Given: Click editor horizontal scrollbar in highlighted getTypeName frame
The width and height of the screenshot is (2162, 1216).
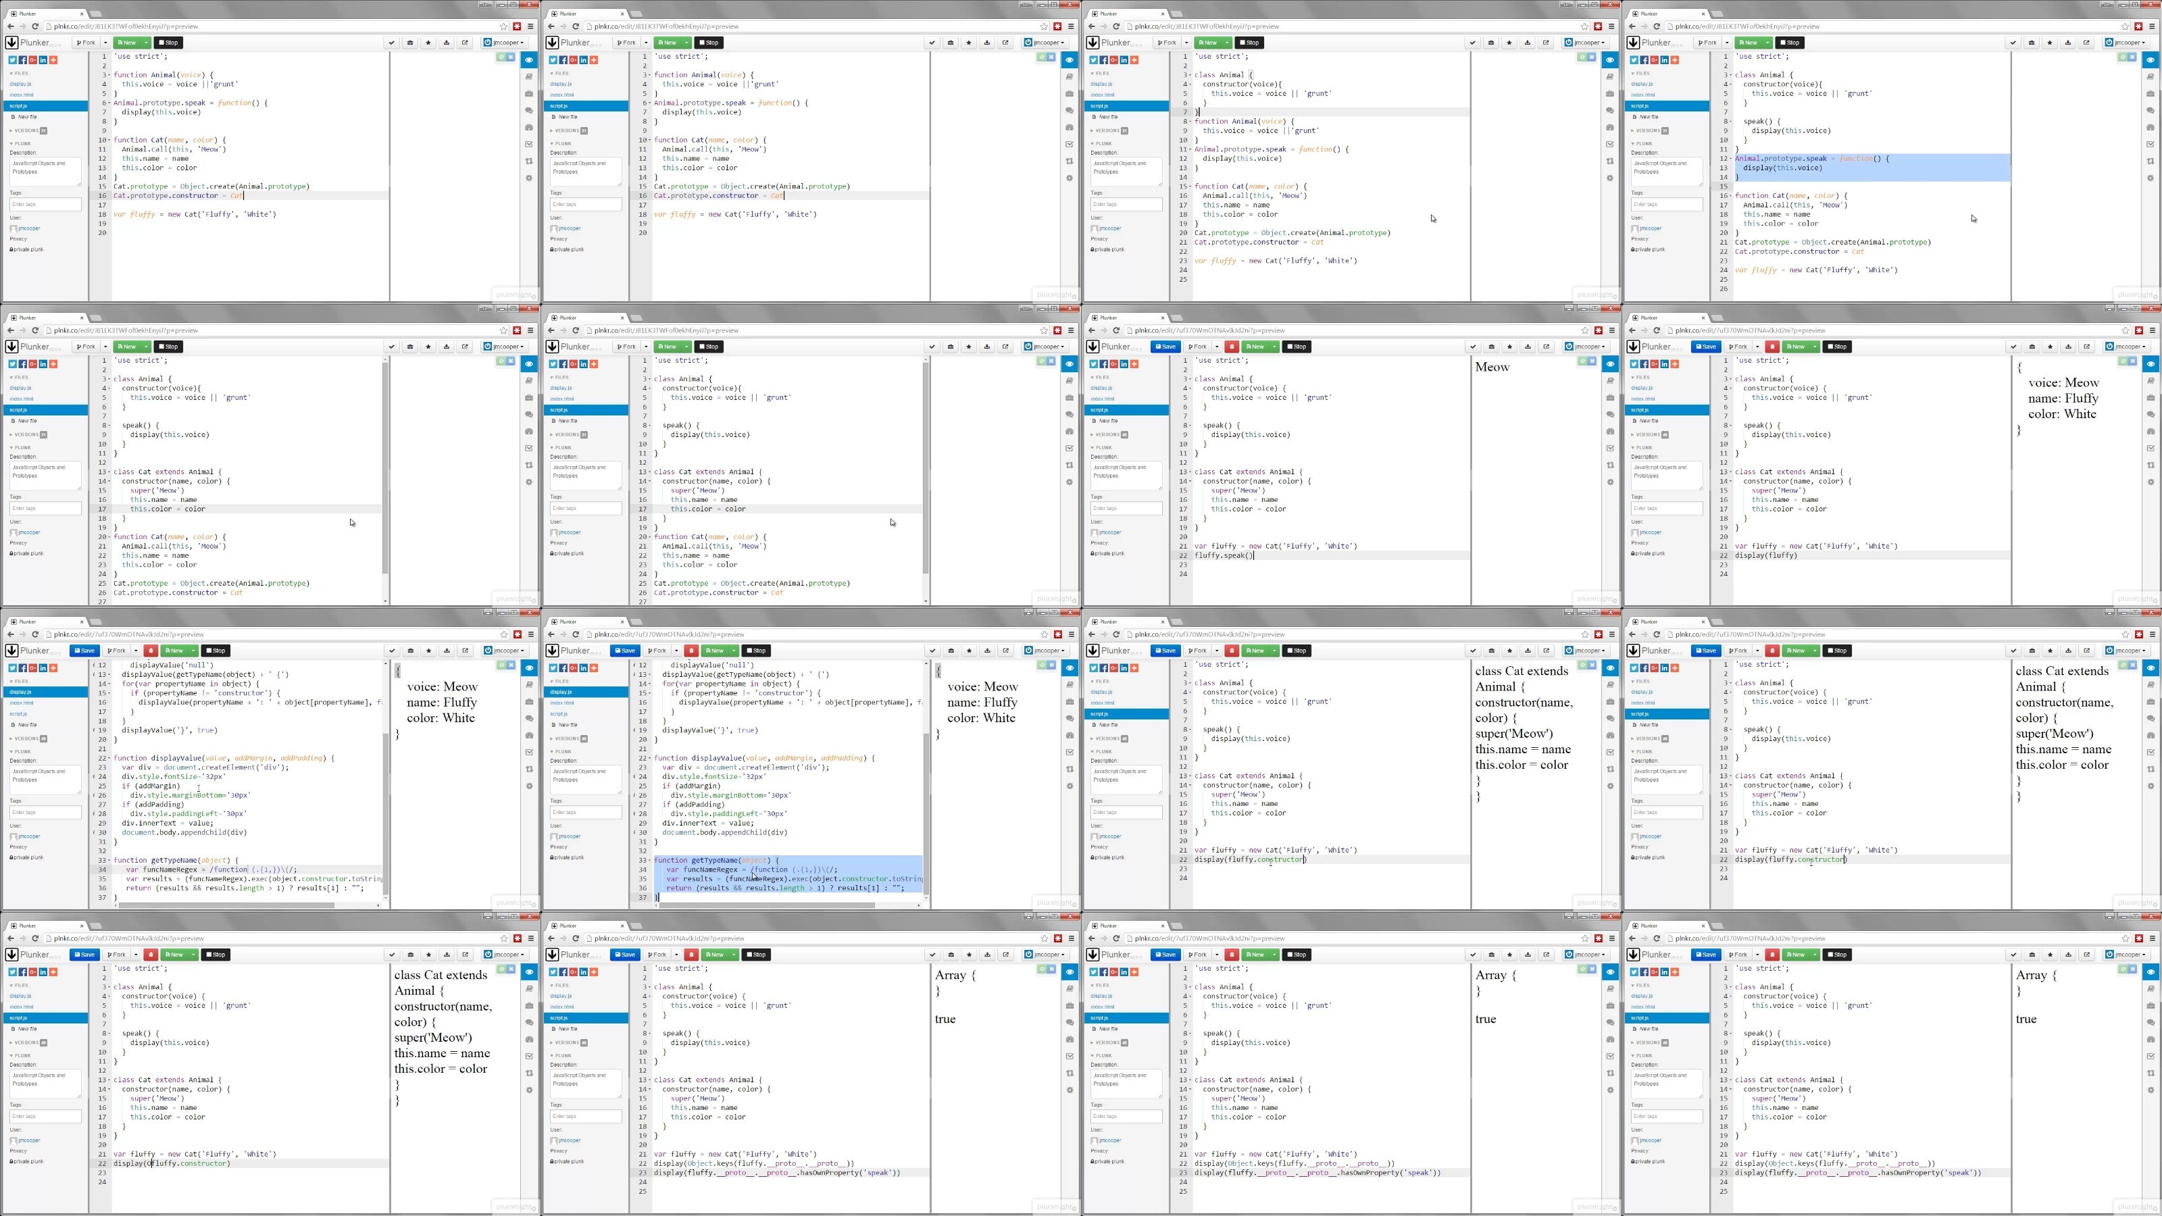Looking at the screenshot, I should point(765,905).
